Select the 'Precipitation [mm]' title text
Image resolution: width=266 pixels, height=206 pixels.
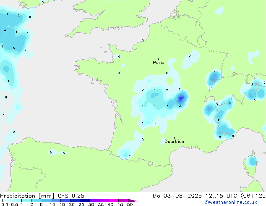point(27,196)
